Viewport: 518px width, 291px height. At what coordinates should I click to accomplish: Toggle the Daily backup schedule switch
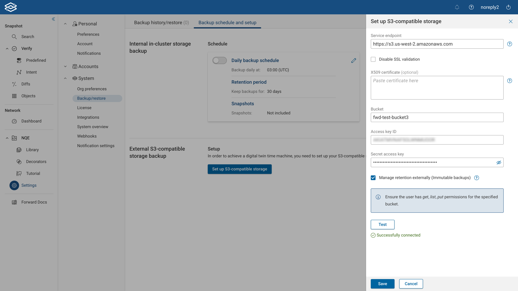219,61
